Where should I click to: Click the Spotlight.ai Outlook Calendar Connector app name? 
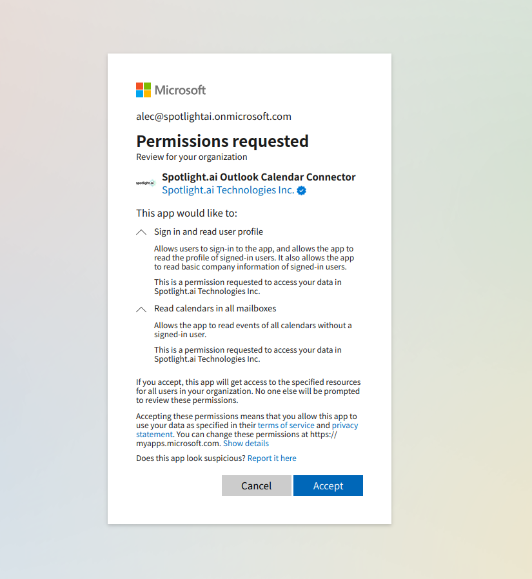[x=259, y=177]
